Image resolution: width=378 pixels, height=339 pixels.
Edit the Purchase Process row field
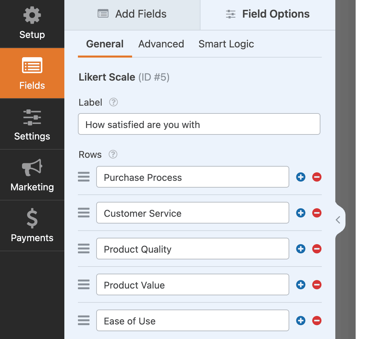tap(192, 177)
